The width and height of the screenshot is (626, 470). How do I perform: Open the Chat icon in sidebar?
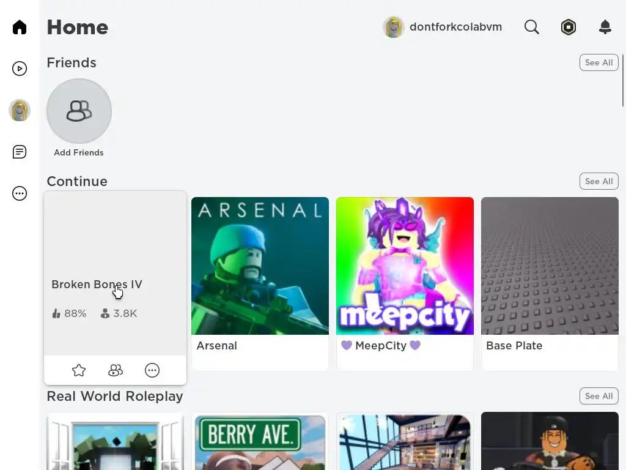19,152
